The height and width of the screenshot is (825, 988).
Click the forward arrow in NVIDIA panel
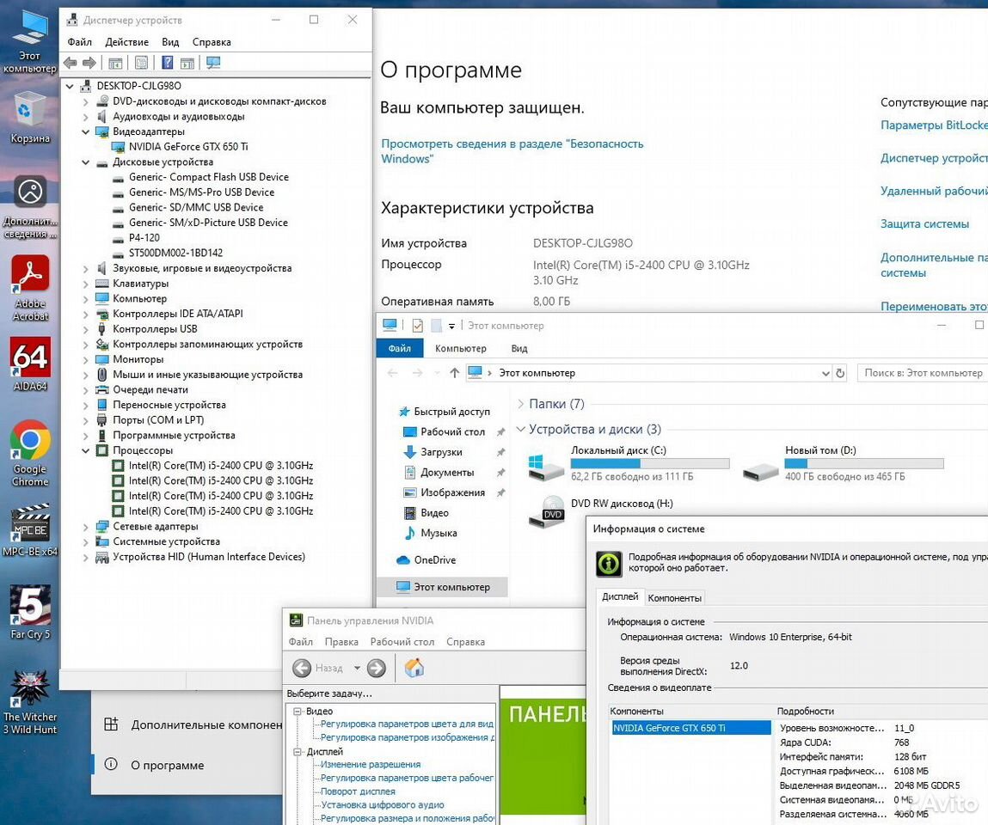(x=376, y=668)
